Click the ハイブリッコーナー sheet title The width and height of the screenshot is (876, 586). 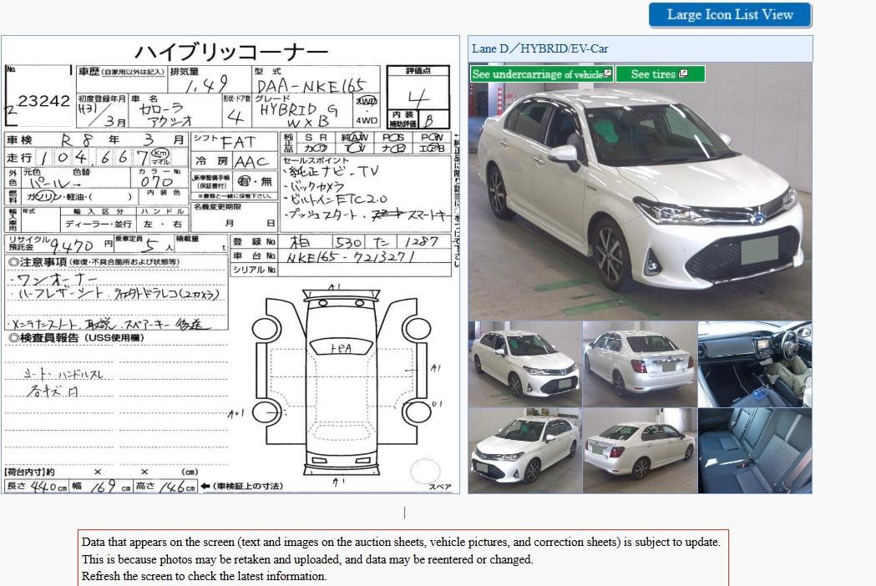point(231,52)
